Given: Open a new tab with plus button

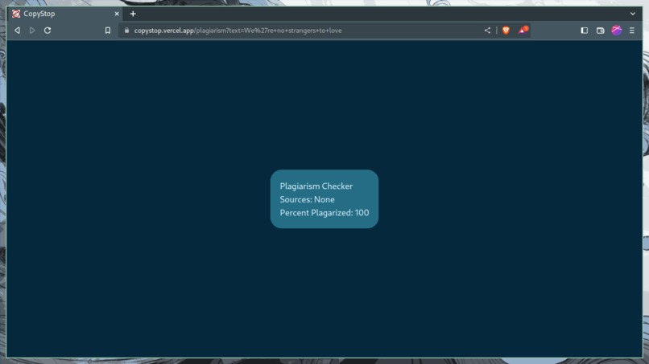Looking at the screenshot, I should [x=133, y=14].
